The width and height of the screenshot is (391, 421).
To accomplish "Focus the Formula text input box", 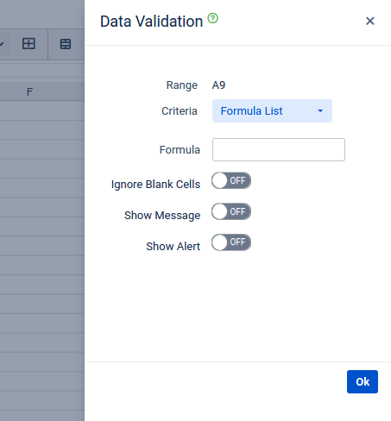I will click(279, 149).
